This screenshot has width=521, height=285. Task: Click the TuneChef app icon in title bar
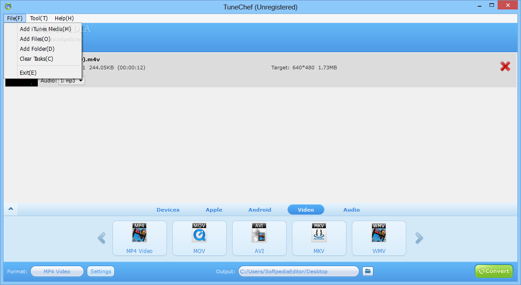pyautogui.click(x=8, y=6)
